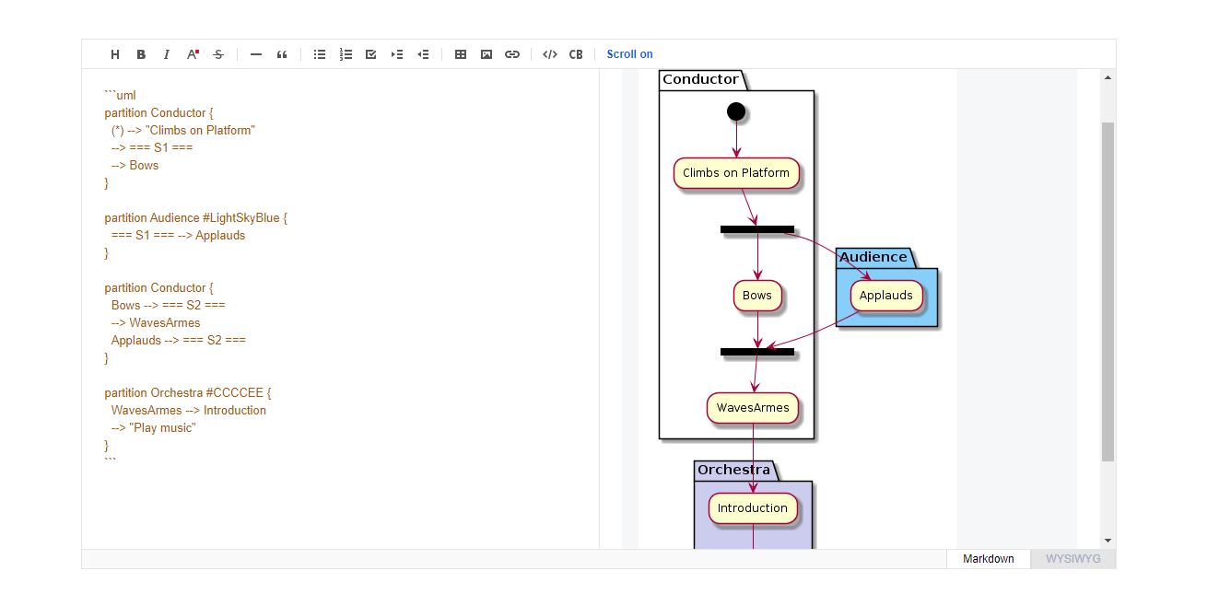Image resolution: width=1219 pixels, height=606 pixels.
Task: Click the Heading toolbar icon
Action: pyautogui.click(x=115, y=54)
